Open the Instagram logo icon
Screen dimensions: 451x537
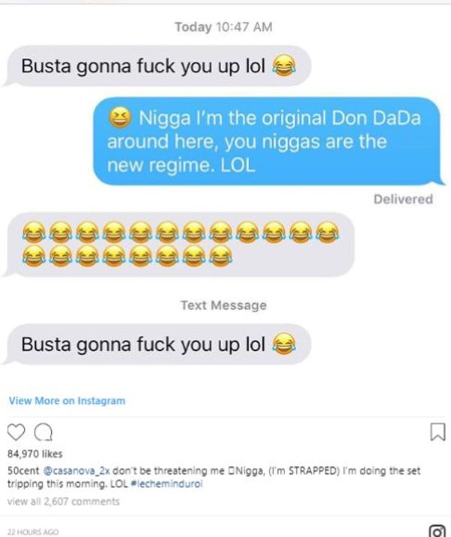pyautogui.click(x=437, y=531)
